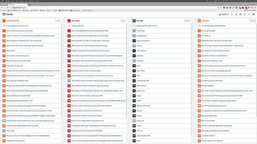The image size is (257, 144).
Task: Click the Re/code column scrollbar
Action: 126,70
